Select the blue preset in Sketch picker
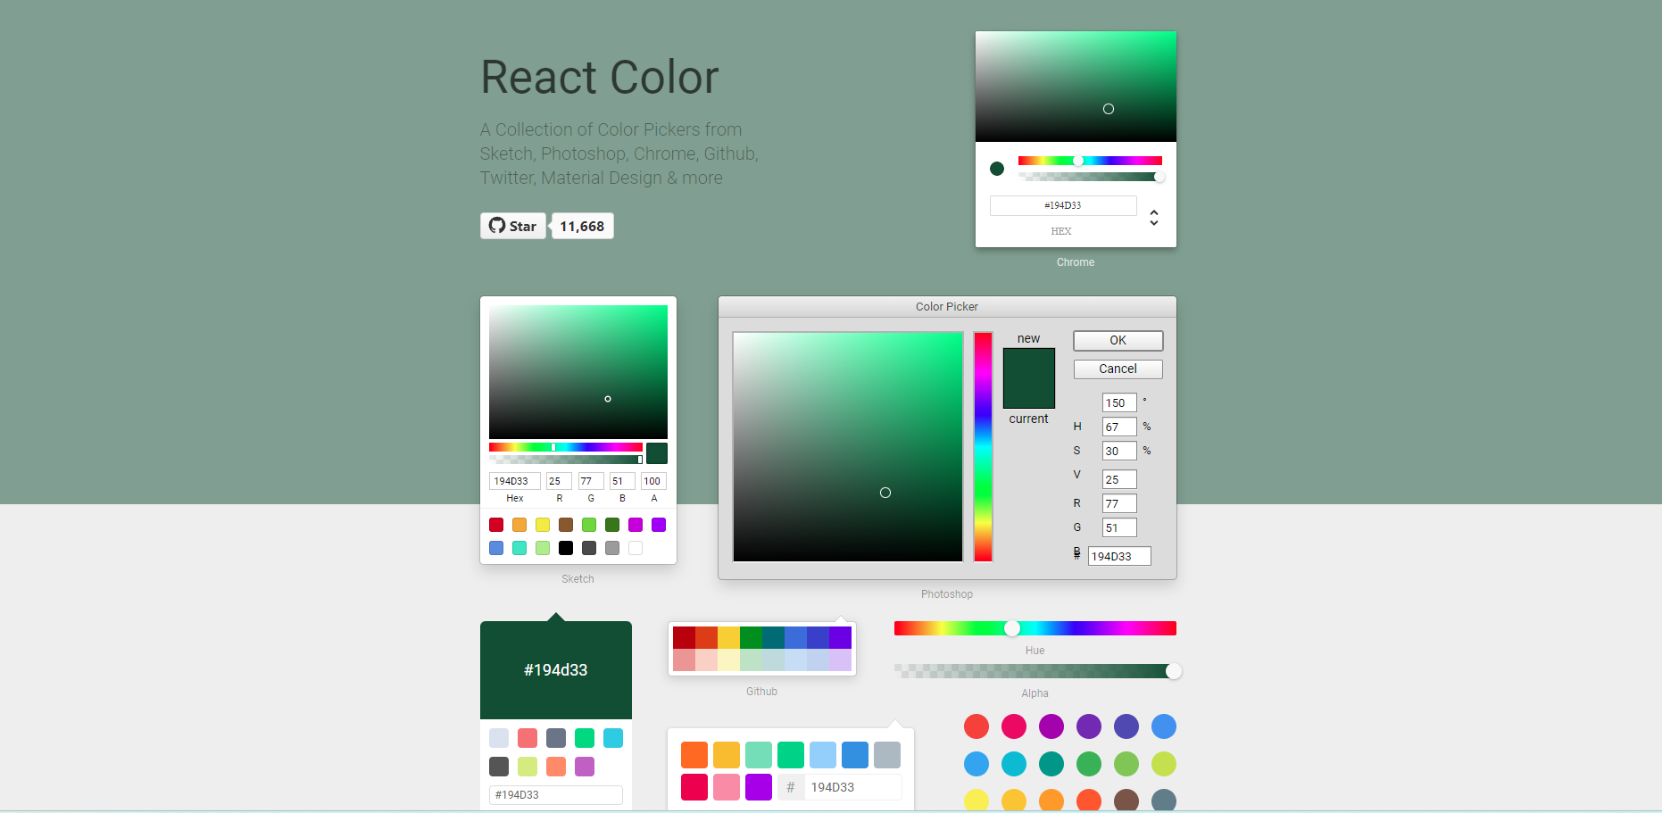Screen dimensions: 1662x813 [496, 548]
